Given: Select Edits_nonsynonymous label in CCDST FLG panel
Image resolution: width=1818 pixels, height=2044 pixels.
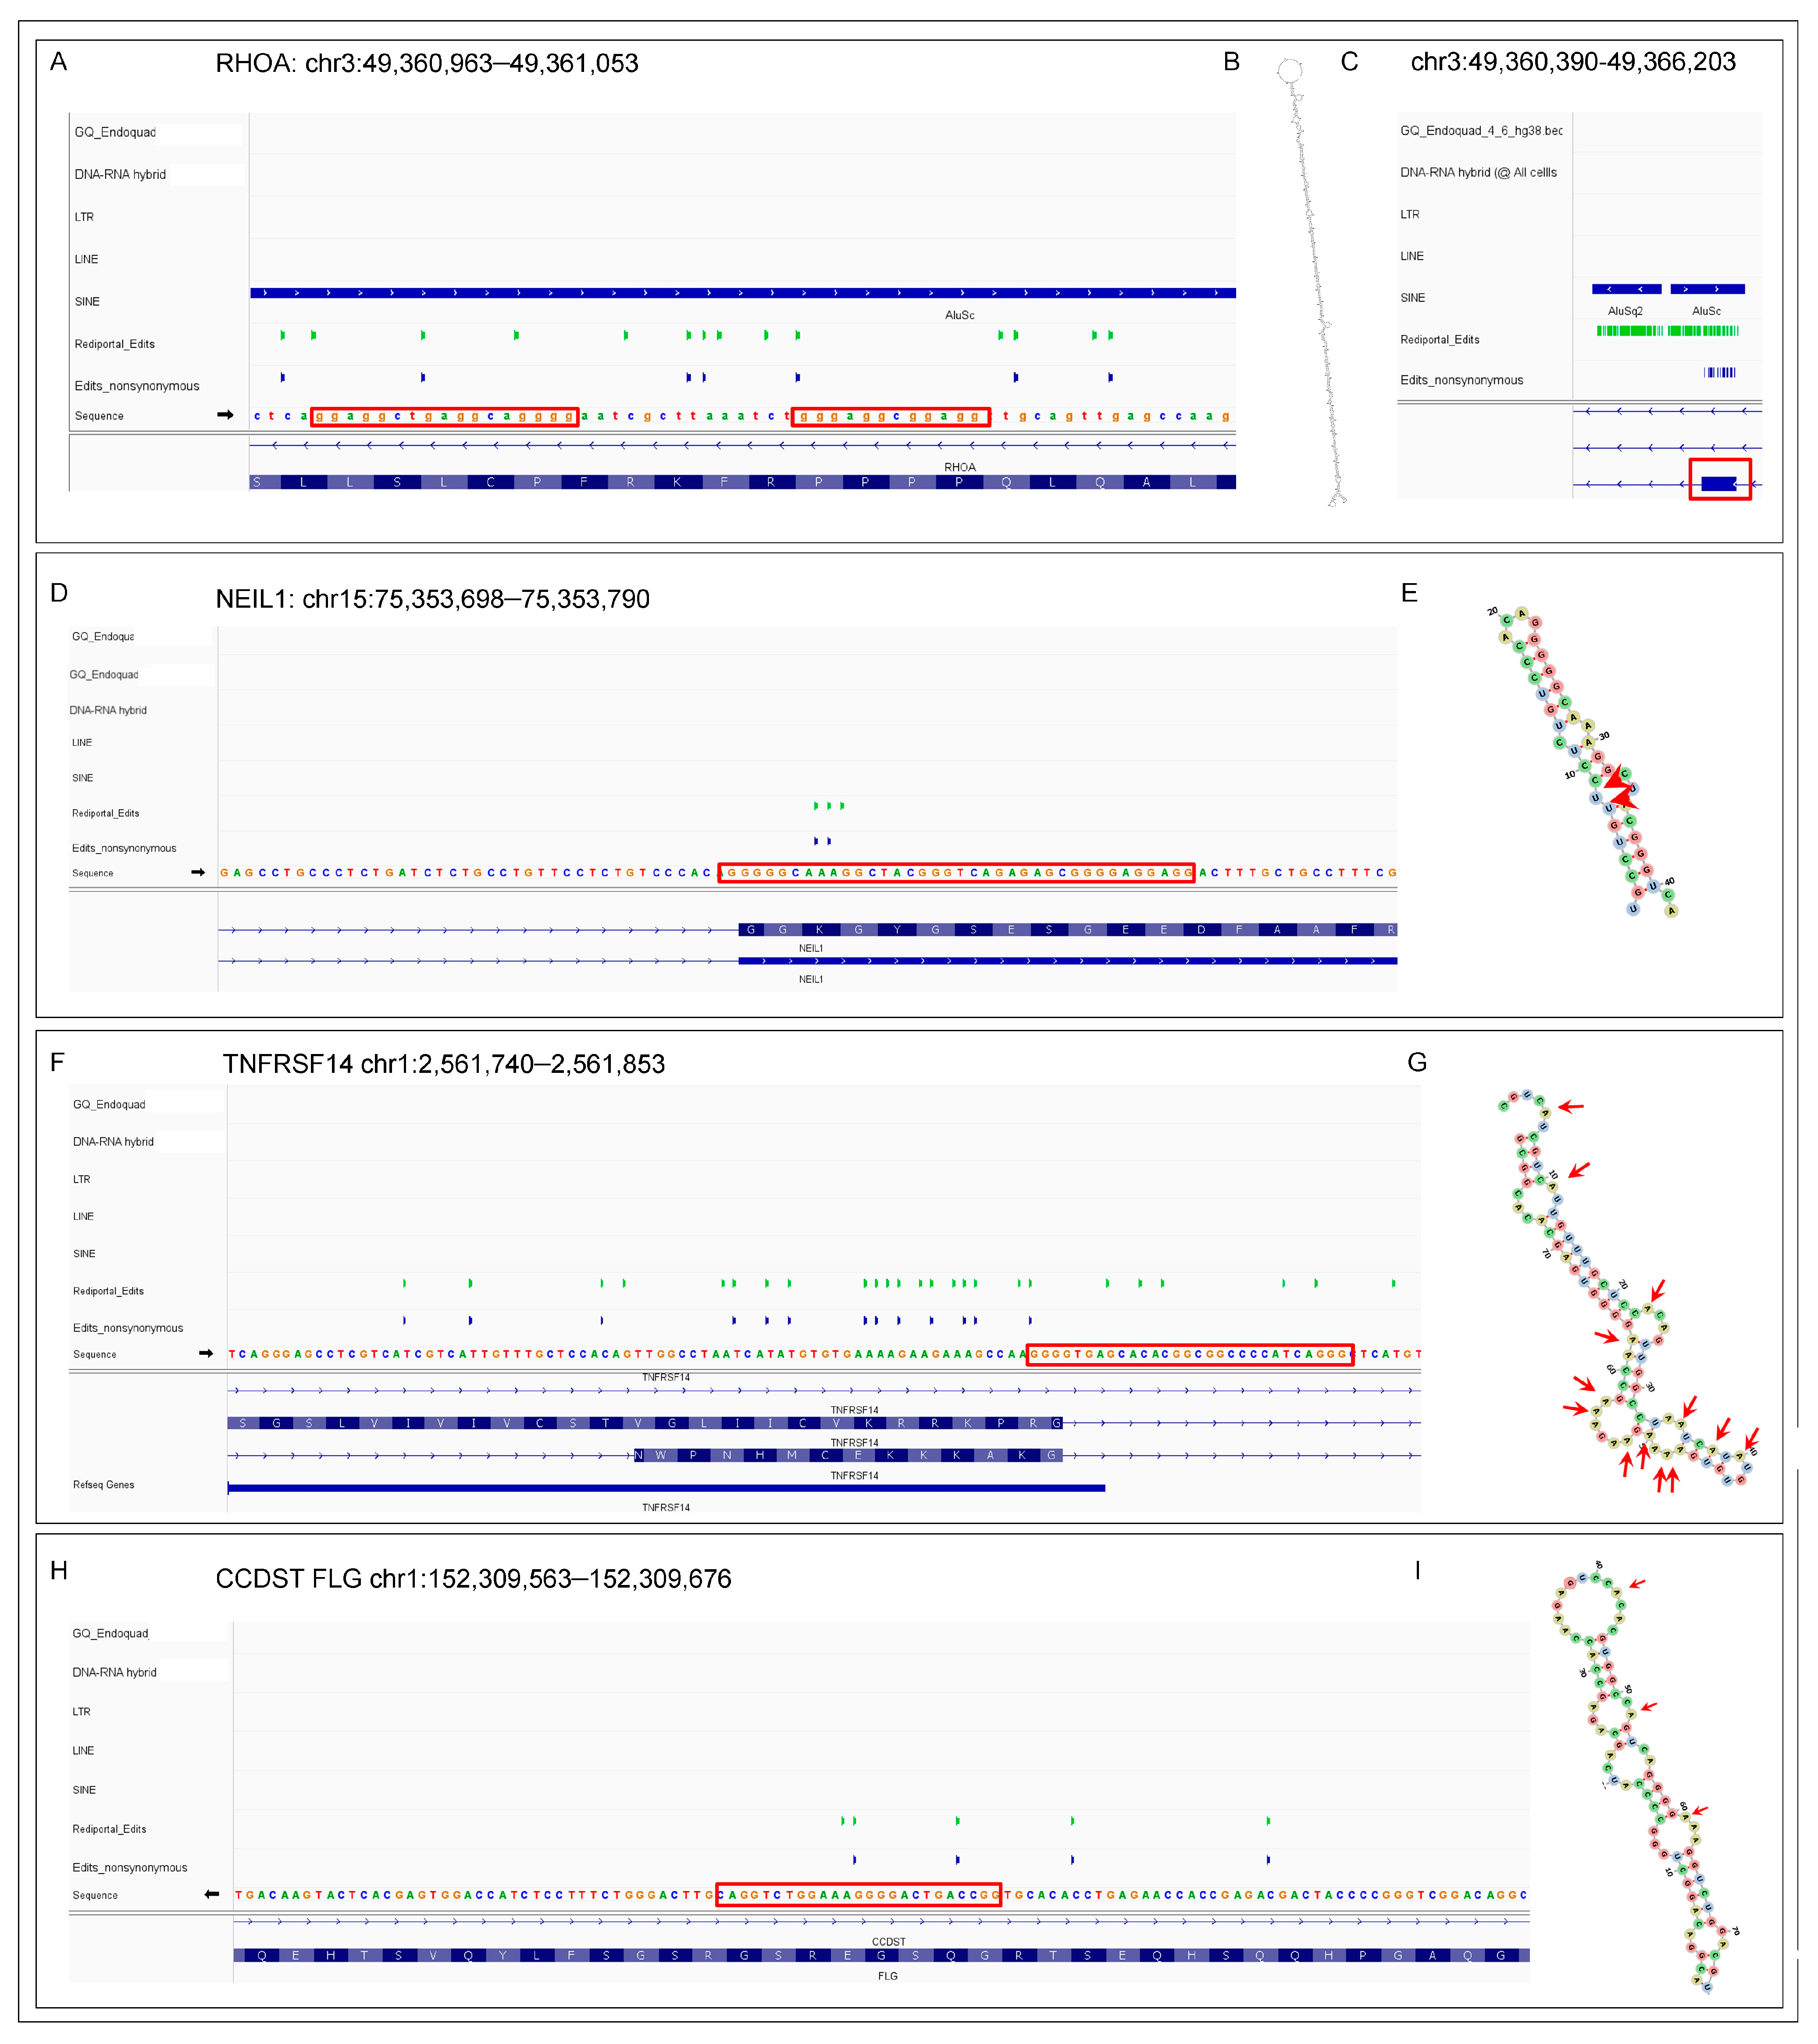Looking at the screenshot, I should (130, 1868).
